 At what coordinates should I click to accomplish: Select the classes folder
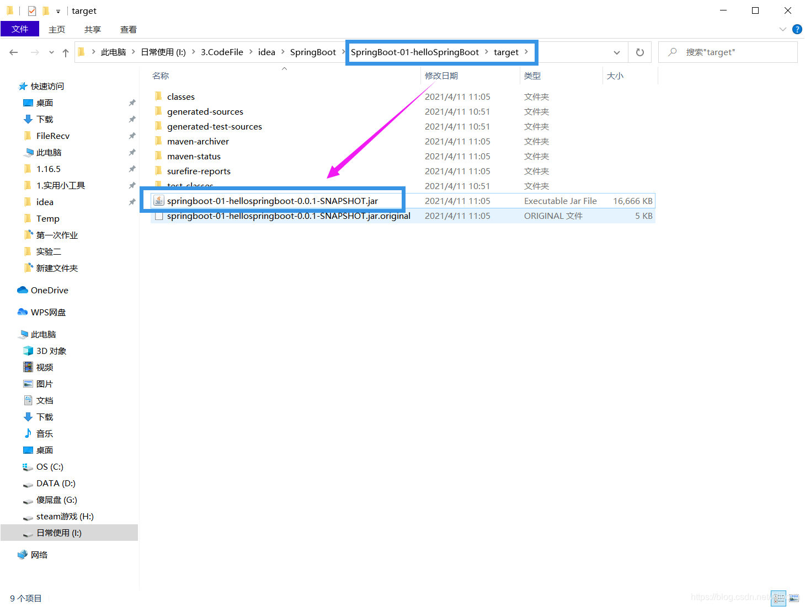coord(181,97)
